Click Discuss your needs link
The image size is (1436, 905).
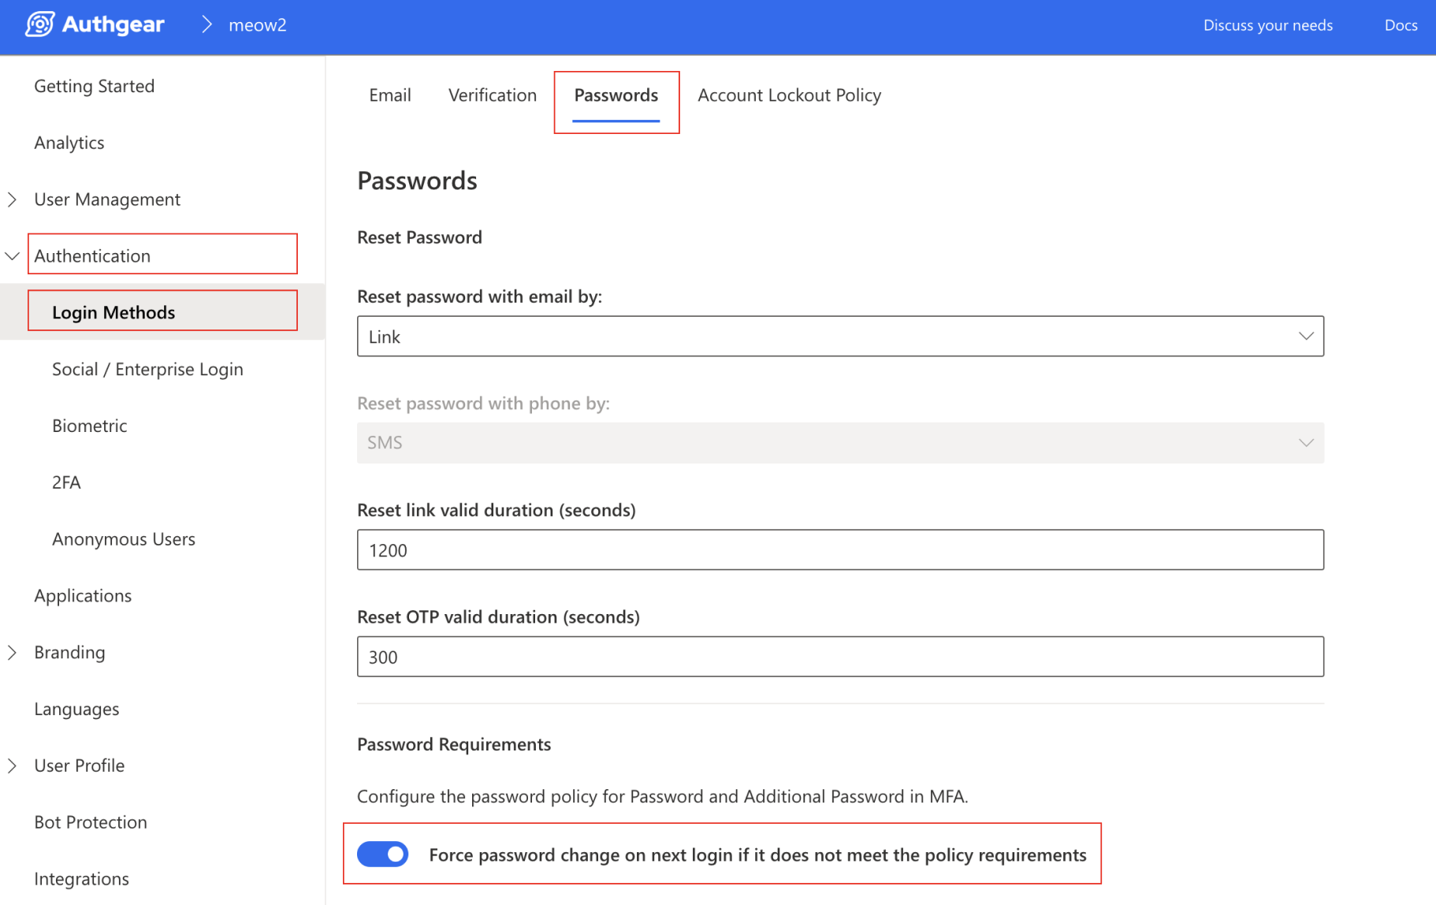tap(1267, 25)
